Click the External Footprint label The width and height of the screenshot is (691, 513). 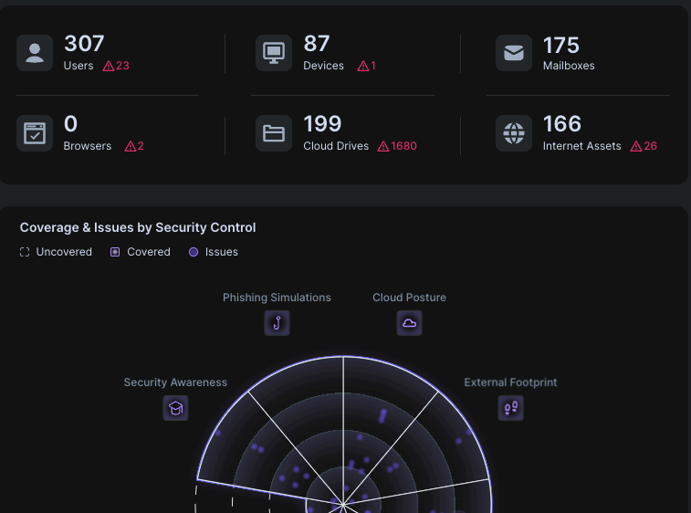pyautogui.click(x=511, y=382)
